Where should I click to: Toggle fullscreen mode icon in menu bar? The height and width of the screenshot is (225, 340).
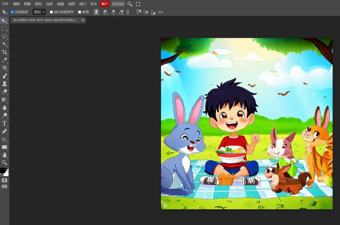click(138, 4)
